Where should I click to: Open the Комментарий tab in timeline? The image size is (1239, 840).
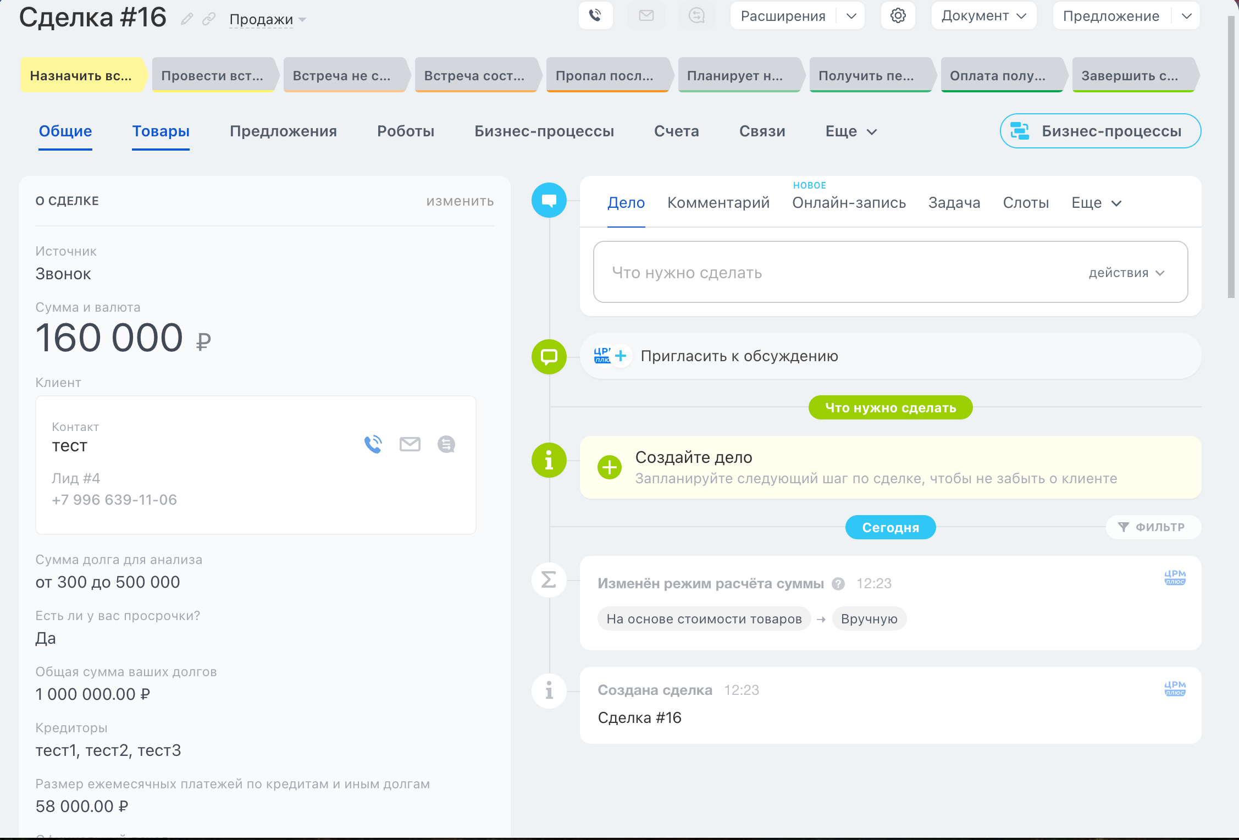click(718, 203)
